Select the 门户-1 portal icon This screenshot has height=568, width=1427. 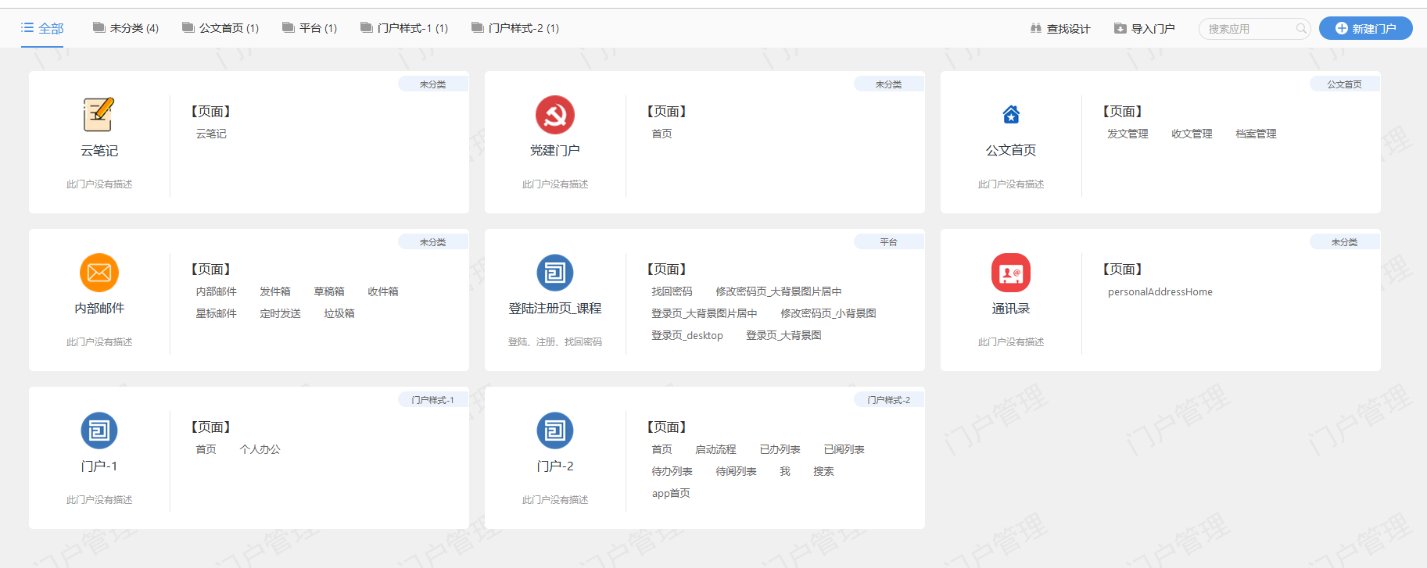[99, 430]
